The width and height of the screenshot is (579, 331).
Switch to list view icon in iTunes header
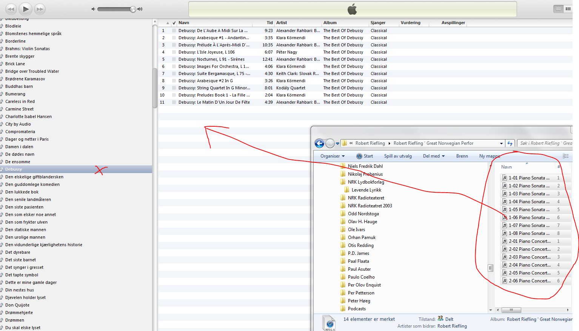[x=558, y=9]
